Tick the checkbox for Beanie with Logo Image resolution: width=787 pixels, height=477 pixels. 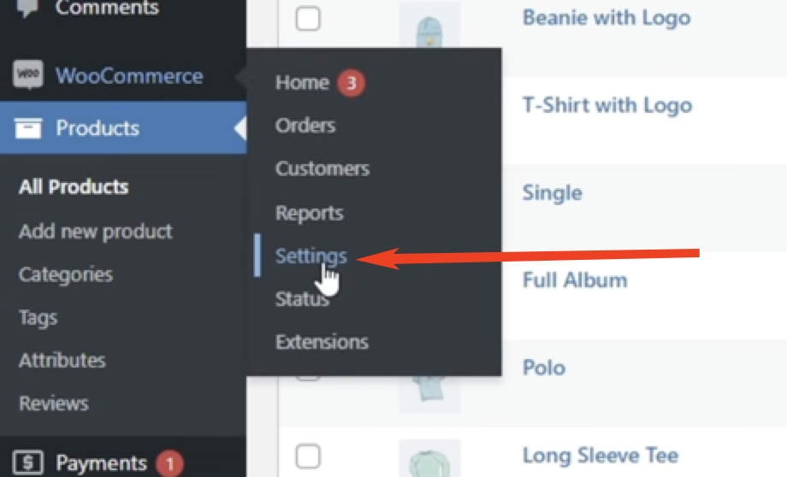tap(308, 19)
